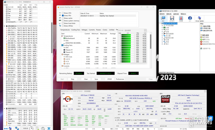Click the clock icon in sensor window footer

pyautogui.click(x=31, y=128)
